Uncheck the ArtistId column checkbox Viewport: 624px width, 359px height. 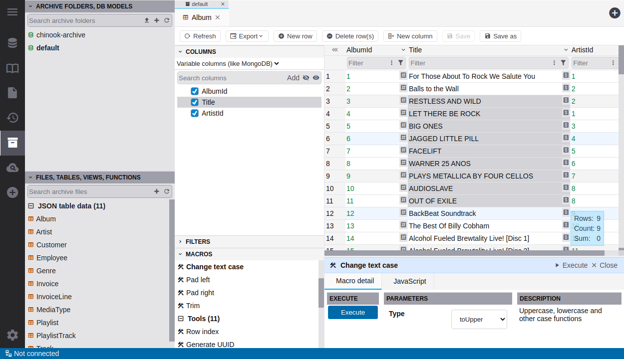[x=195, y=113]
